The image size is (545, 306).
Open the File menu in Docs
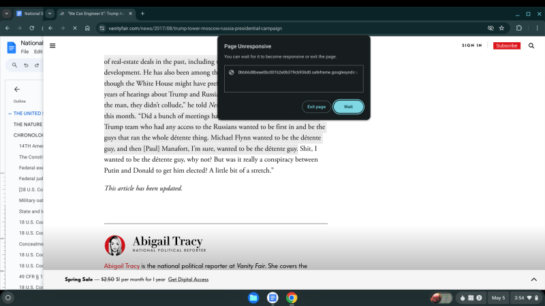coord(25,52)
